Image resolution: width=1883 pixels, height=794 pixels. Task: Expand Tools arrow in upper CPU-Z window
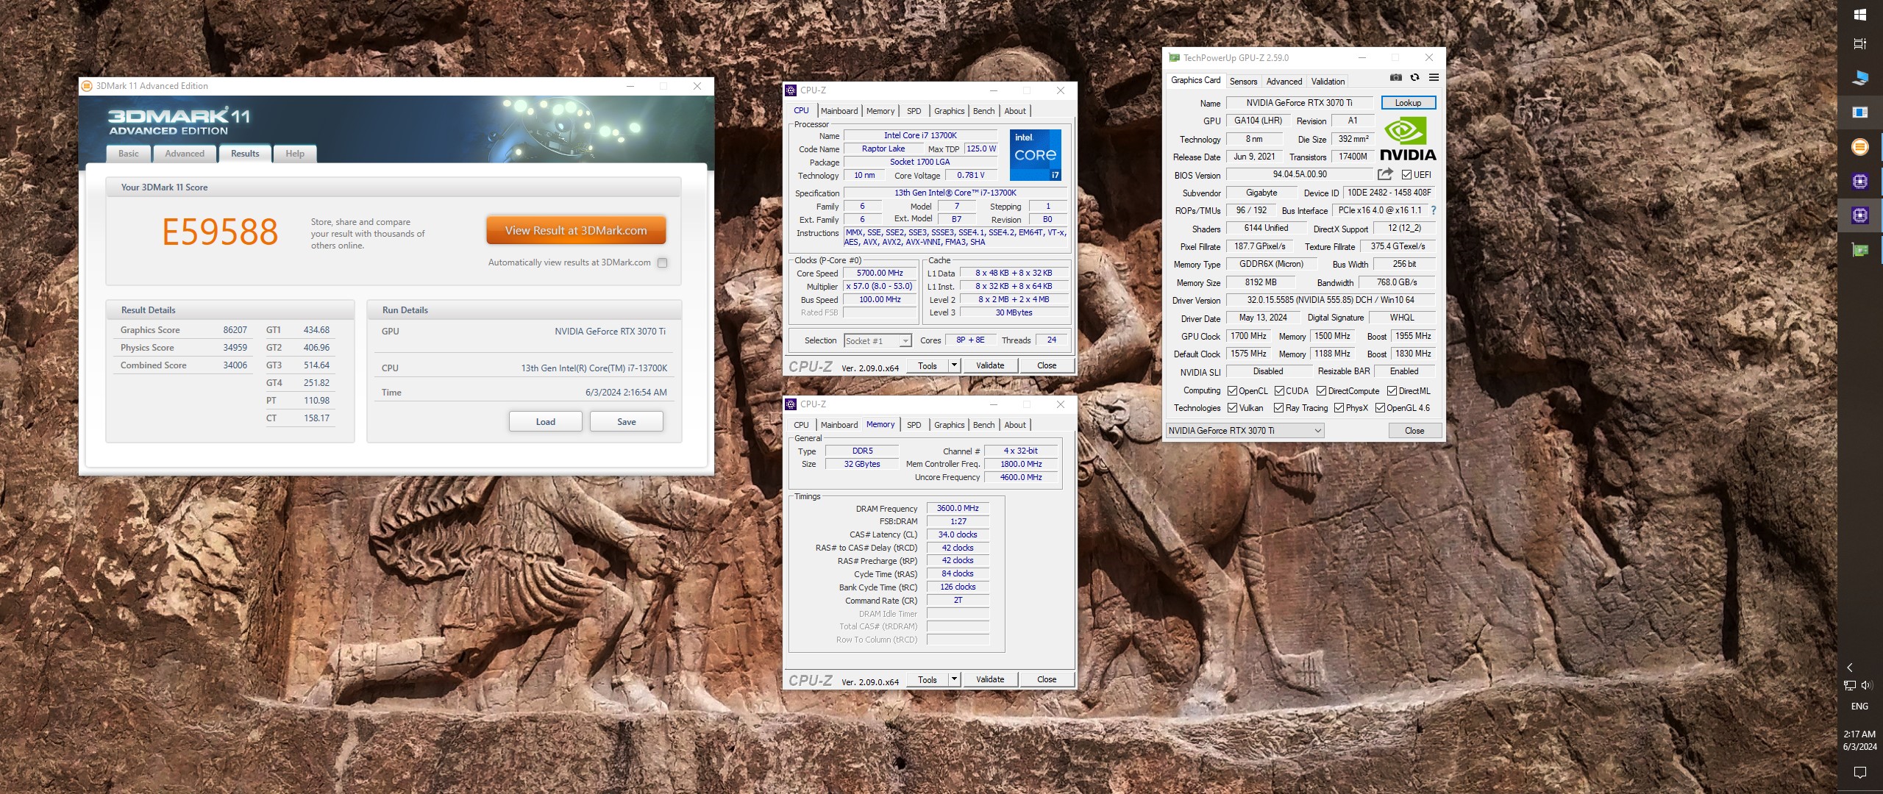[954, 365]
